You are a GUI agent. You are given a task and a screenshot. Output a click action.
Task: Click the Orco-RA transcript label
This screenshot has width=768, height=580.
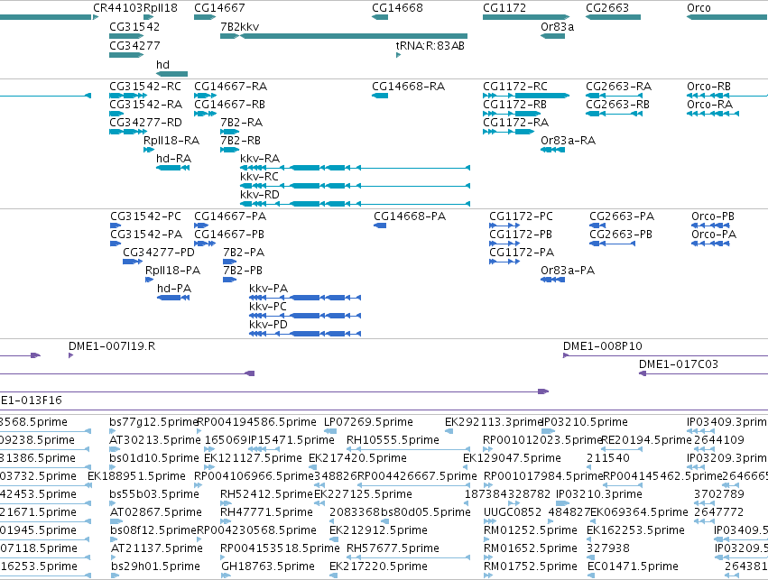click(709, 105)
